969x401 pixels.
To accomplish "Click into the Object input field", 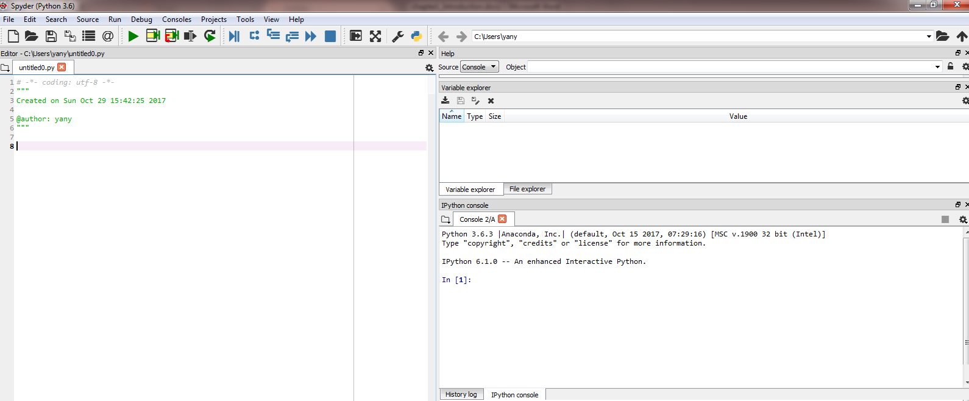I will (x=730, y=67).
